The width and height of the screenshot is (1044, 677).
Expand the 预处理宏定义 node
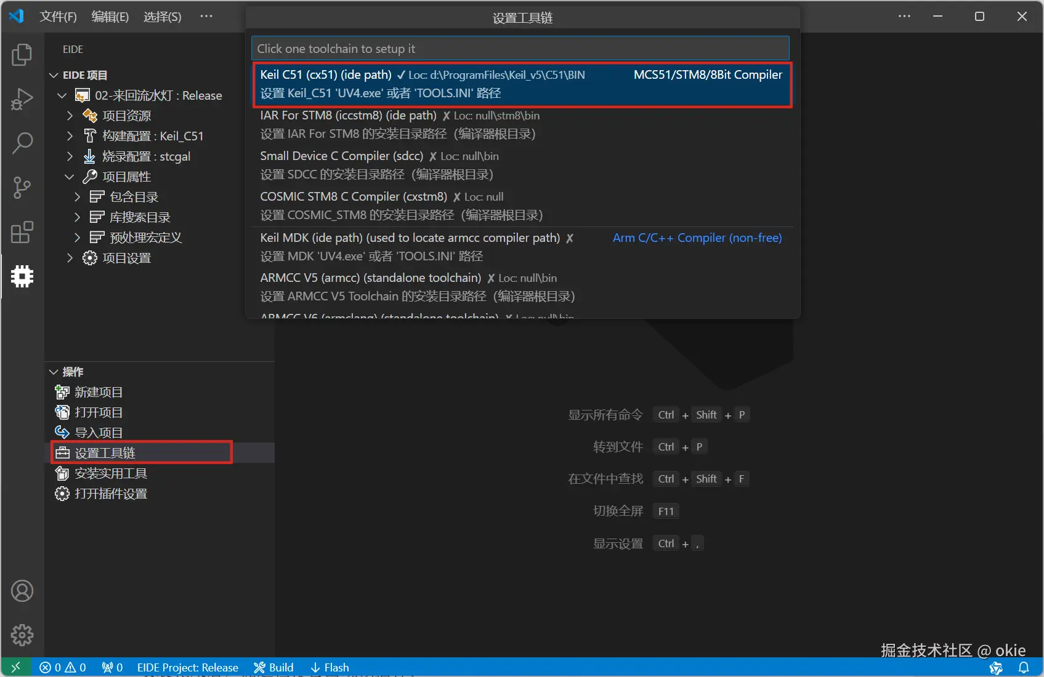click(x=77, y=238)
